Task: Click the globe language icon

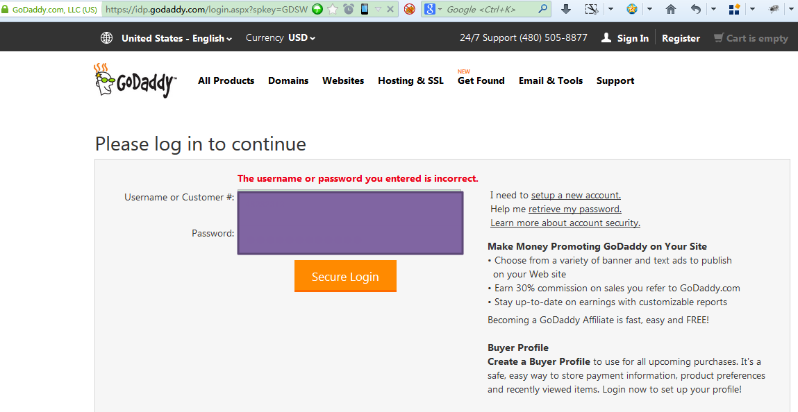Action: (x=106, y=37)
